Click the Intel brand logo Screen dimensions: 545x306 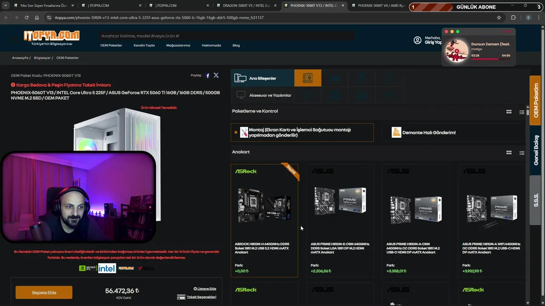(107, 268)
